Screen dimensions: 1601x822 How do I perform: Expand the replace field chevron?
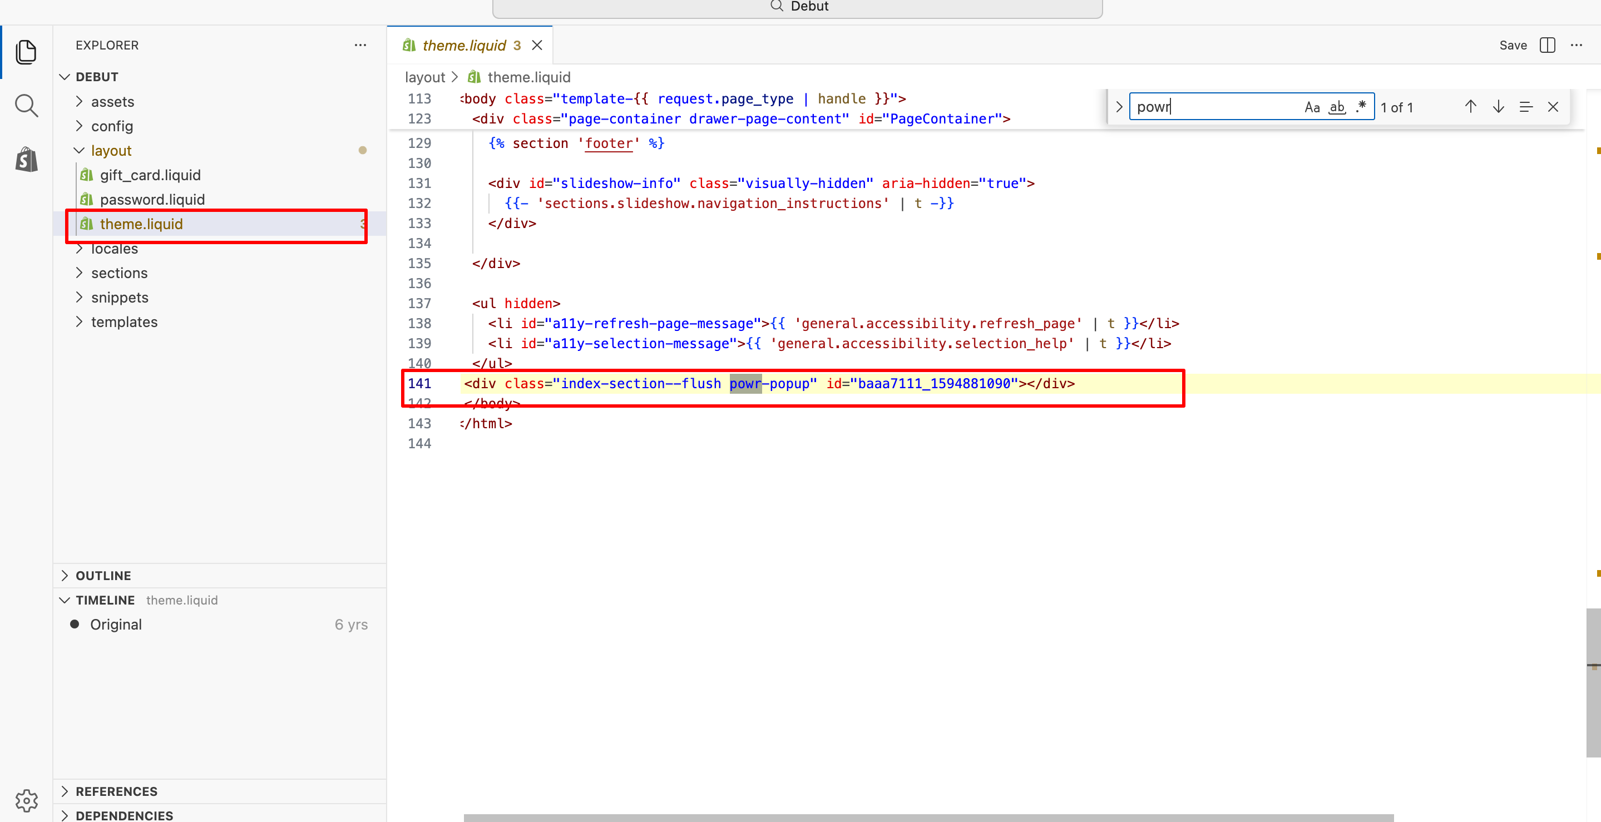[x=1119, y=107]
